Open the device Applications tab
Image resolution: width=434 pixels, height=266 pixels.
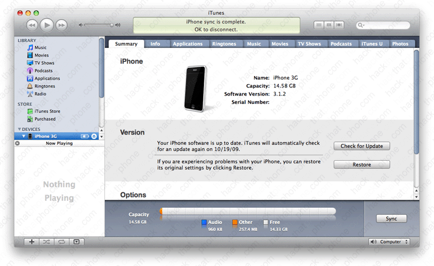(x=188, y=44)
